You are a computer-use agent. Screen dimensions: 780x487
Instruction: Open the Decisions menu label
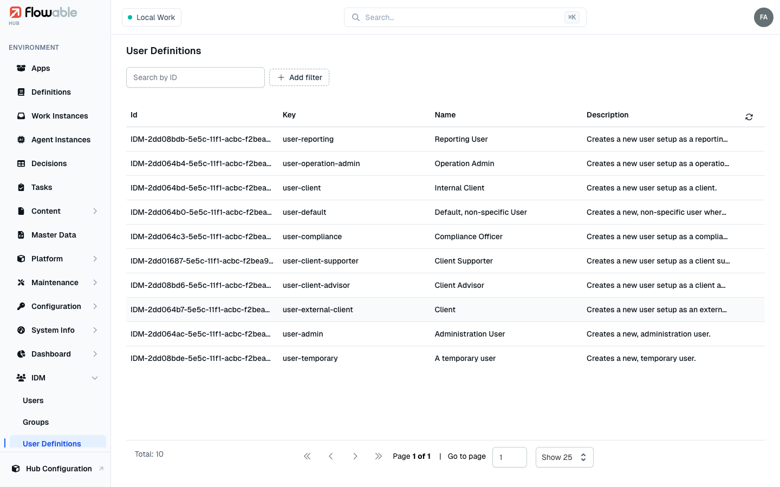(x=49, y=163)
